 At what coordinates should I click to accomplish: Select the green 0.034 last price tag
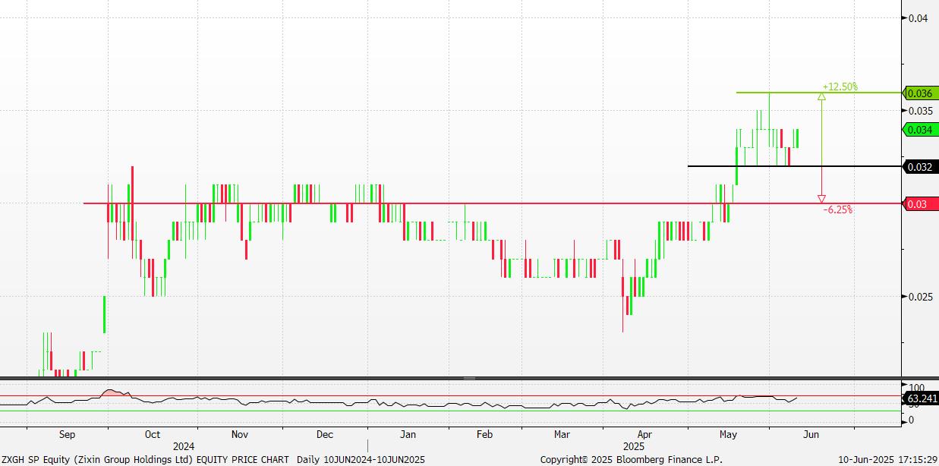pos(919,130)
